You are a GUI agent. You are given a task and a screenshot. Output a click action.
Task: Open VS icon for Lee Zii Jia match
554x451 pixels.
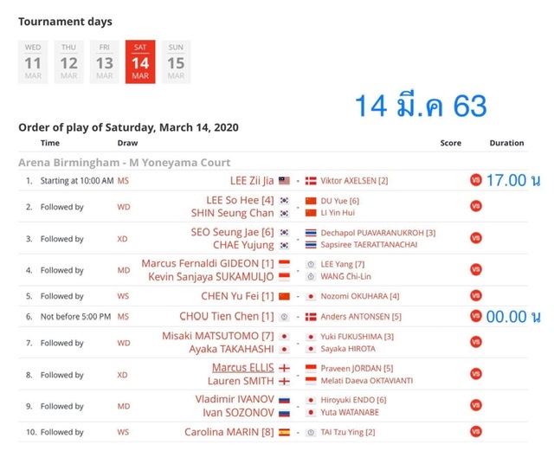(x=475, y=180)
